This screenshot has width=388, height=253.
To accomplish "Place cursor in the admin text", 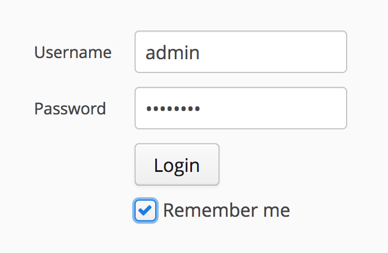I will point(172,53).
